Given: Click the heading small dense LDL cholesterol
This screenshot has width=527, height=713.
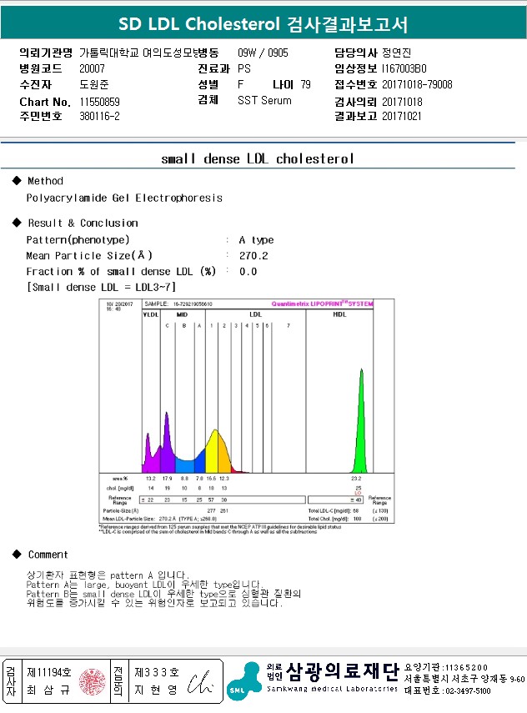Looking at the screenshot, I should tap(258, 159).
